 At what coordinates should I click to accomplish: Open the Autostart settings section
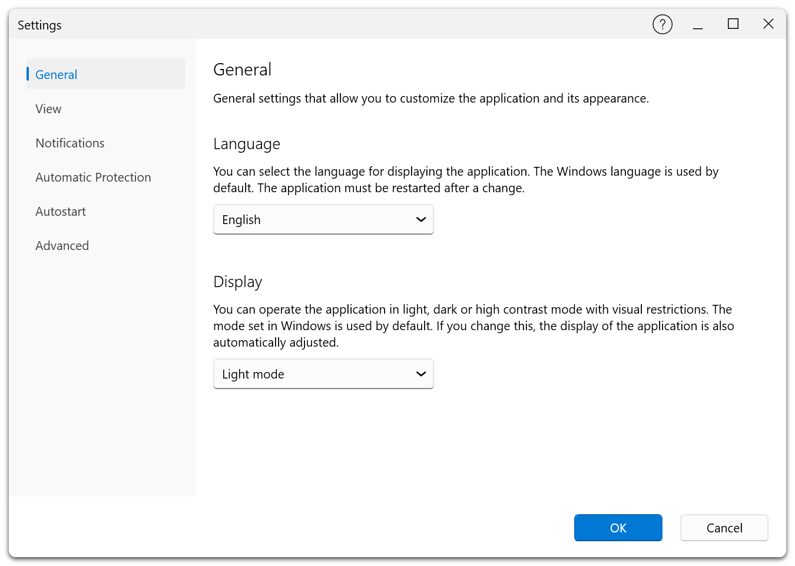pos(106,211)
